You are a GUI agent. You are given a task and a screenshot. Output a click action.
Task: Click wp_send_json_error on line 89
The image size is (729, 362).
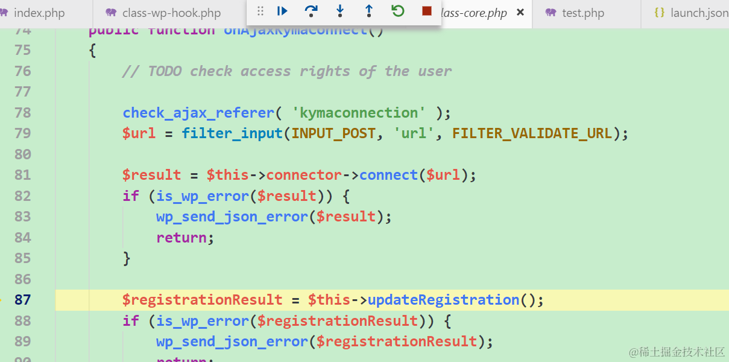click(232, 341)
